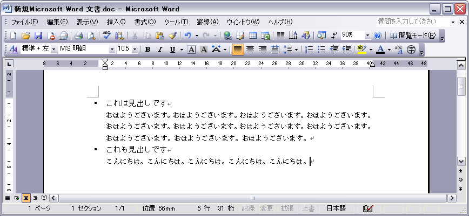
Task: Paste from clipboard icon
Action: (x=160, y=36)
